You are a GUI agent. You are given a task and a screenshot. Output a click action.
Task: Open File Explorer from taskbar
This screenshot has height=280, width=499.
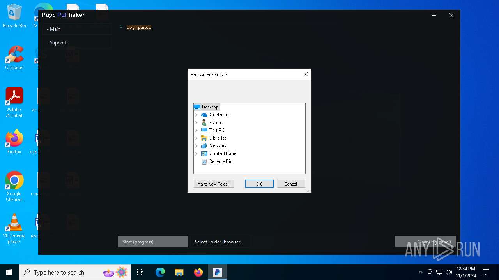tap(179, 272)
